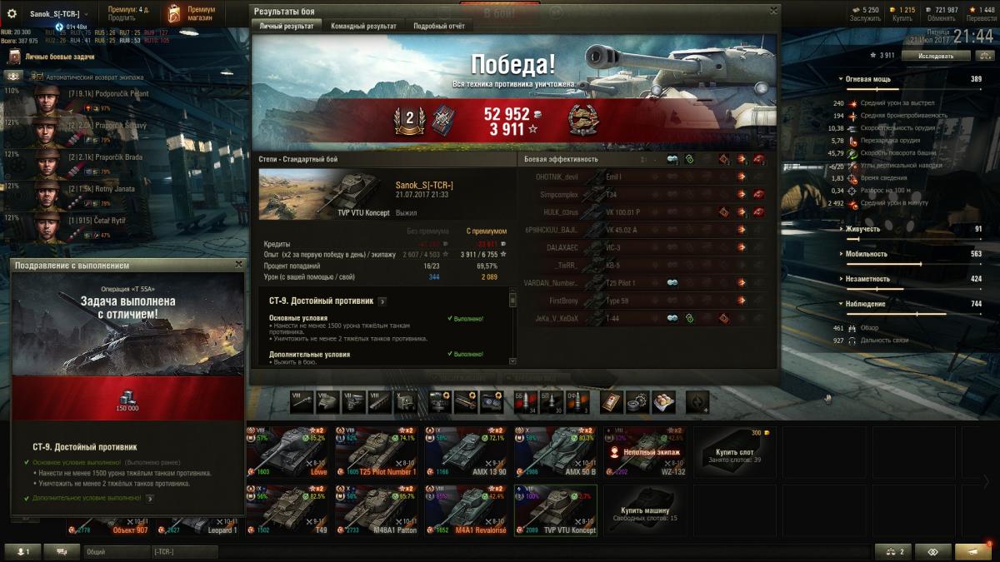Open Личные боевые задачи icon
The height and width of the screenshot is (562, 1000).
click(x=13, y=57)
